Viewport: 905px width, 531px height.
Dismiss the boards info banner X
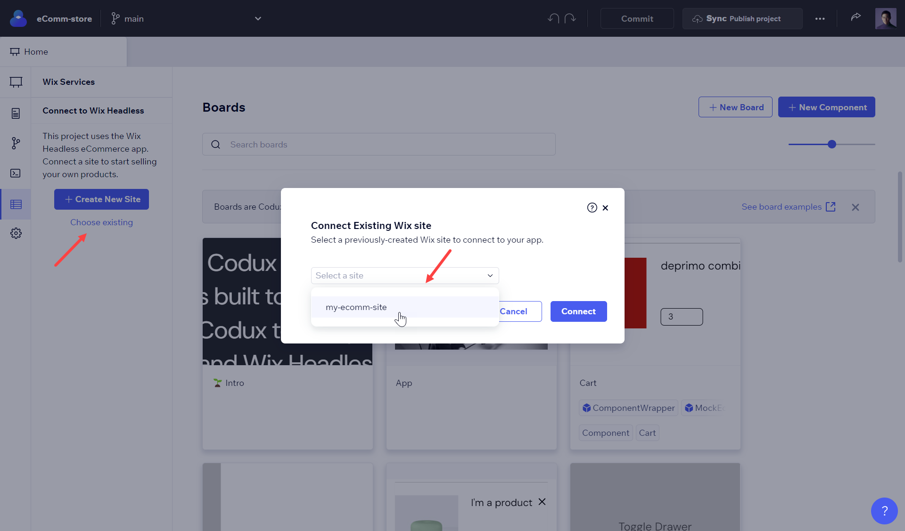pos(856,207)
